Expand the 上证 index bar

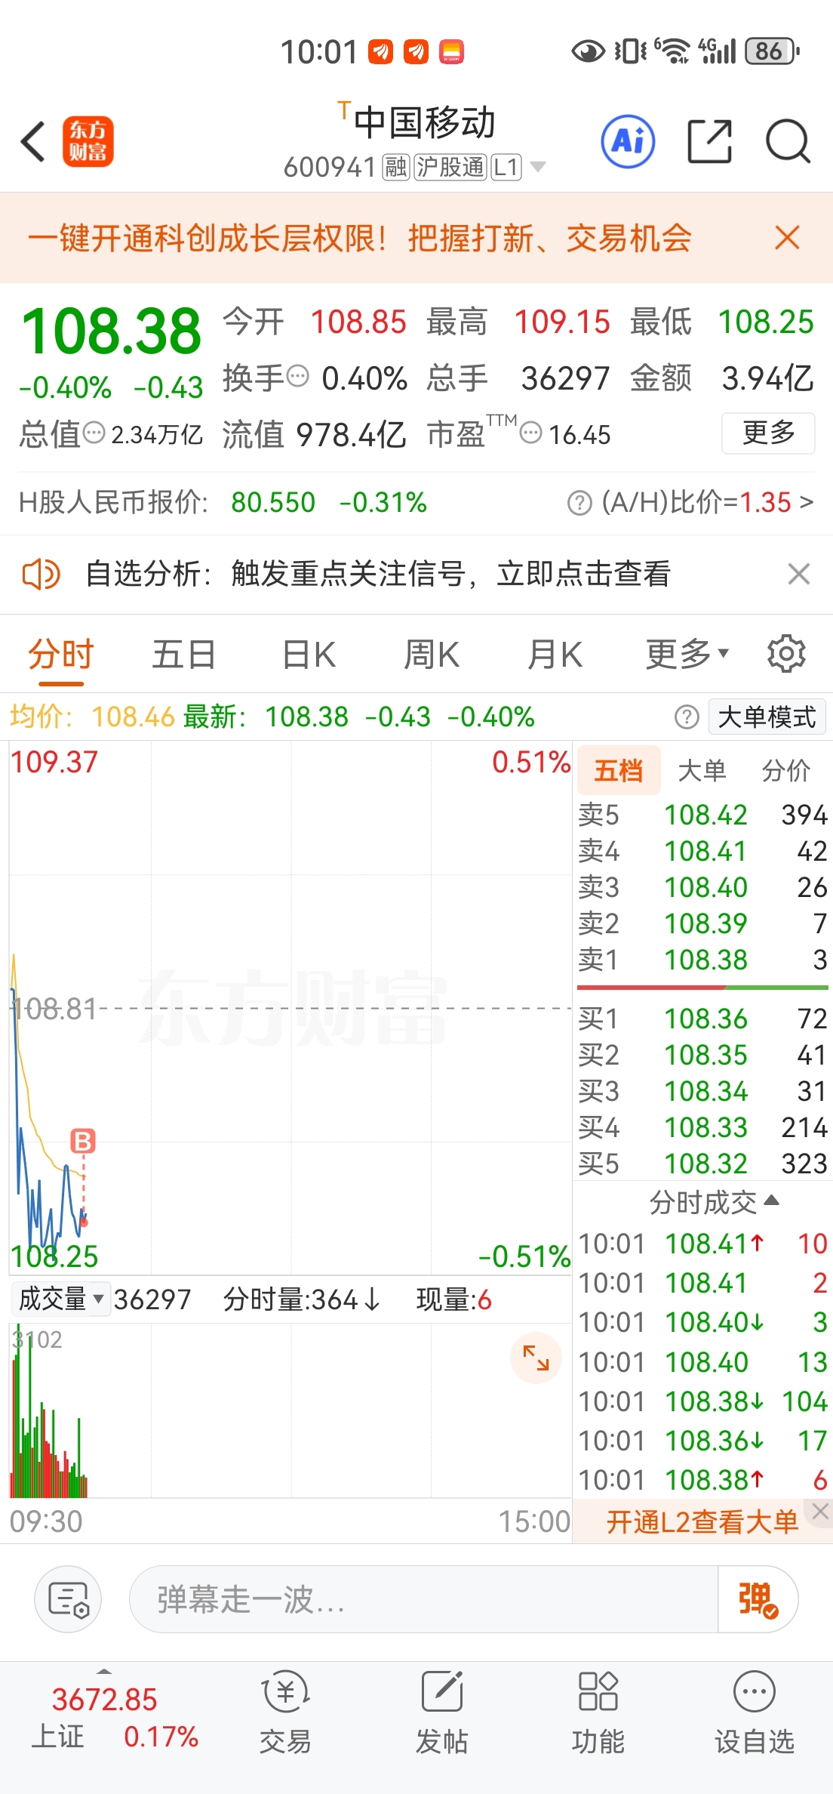coord(104,1671)
